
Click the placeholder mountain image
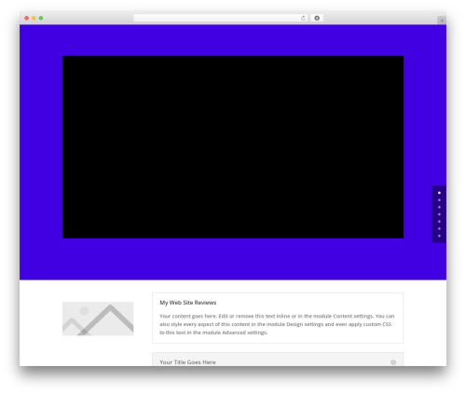[x=98, y=319]
